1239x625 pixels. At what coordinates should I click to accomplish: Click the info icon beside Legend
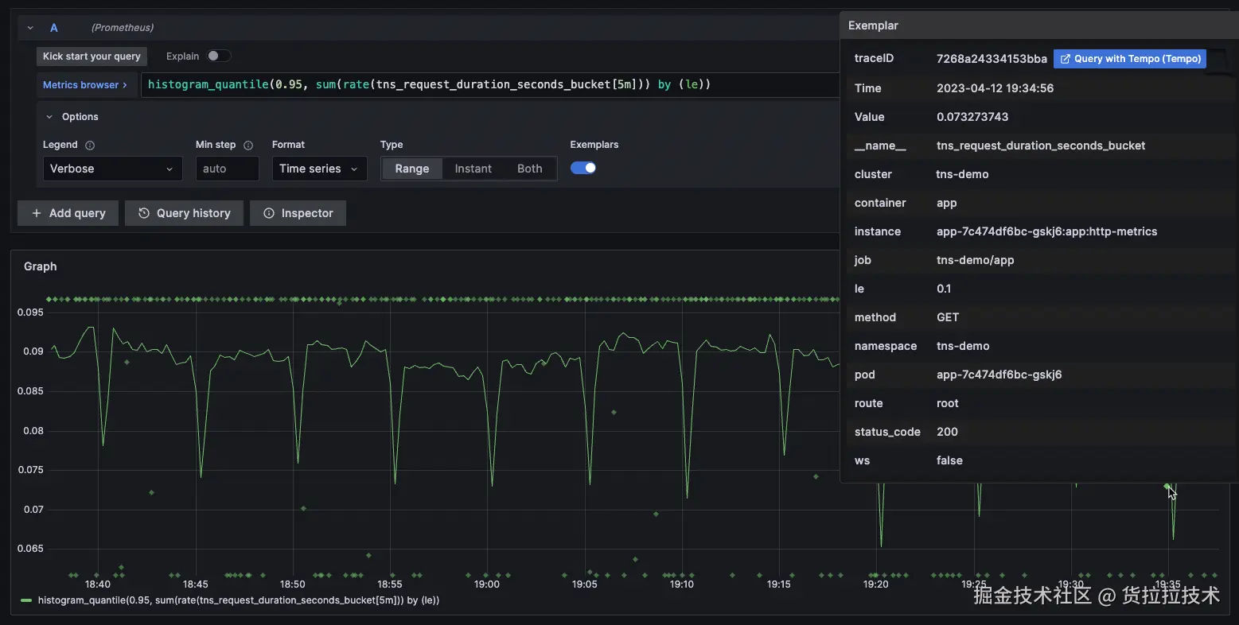tap(90, 146)
